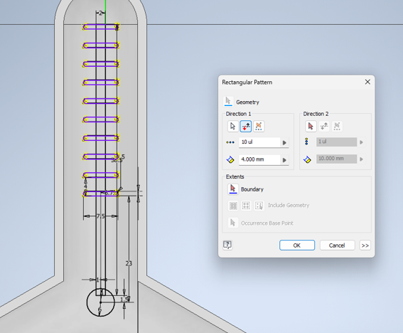Confirm the pattern with OK
The width and height of the screenshot is (403, 333).
[297, 245]
